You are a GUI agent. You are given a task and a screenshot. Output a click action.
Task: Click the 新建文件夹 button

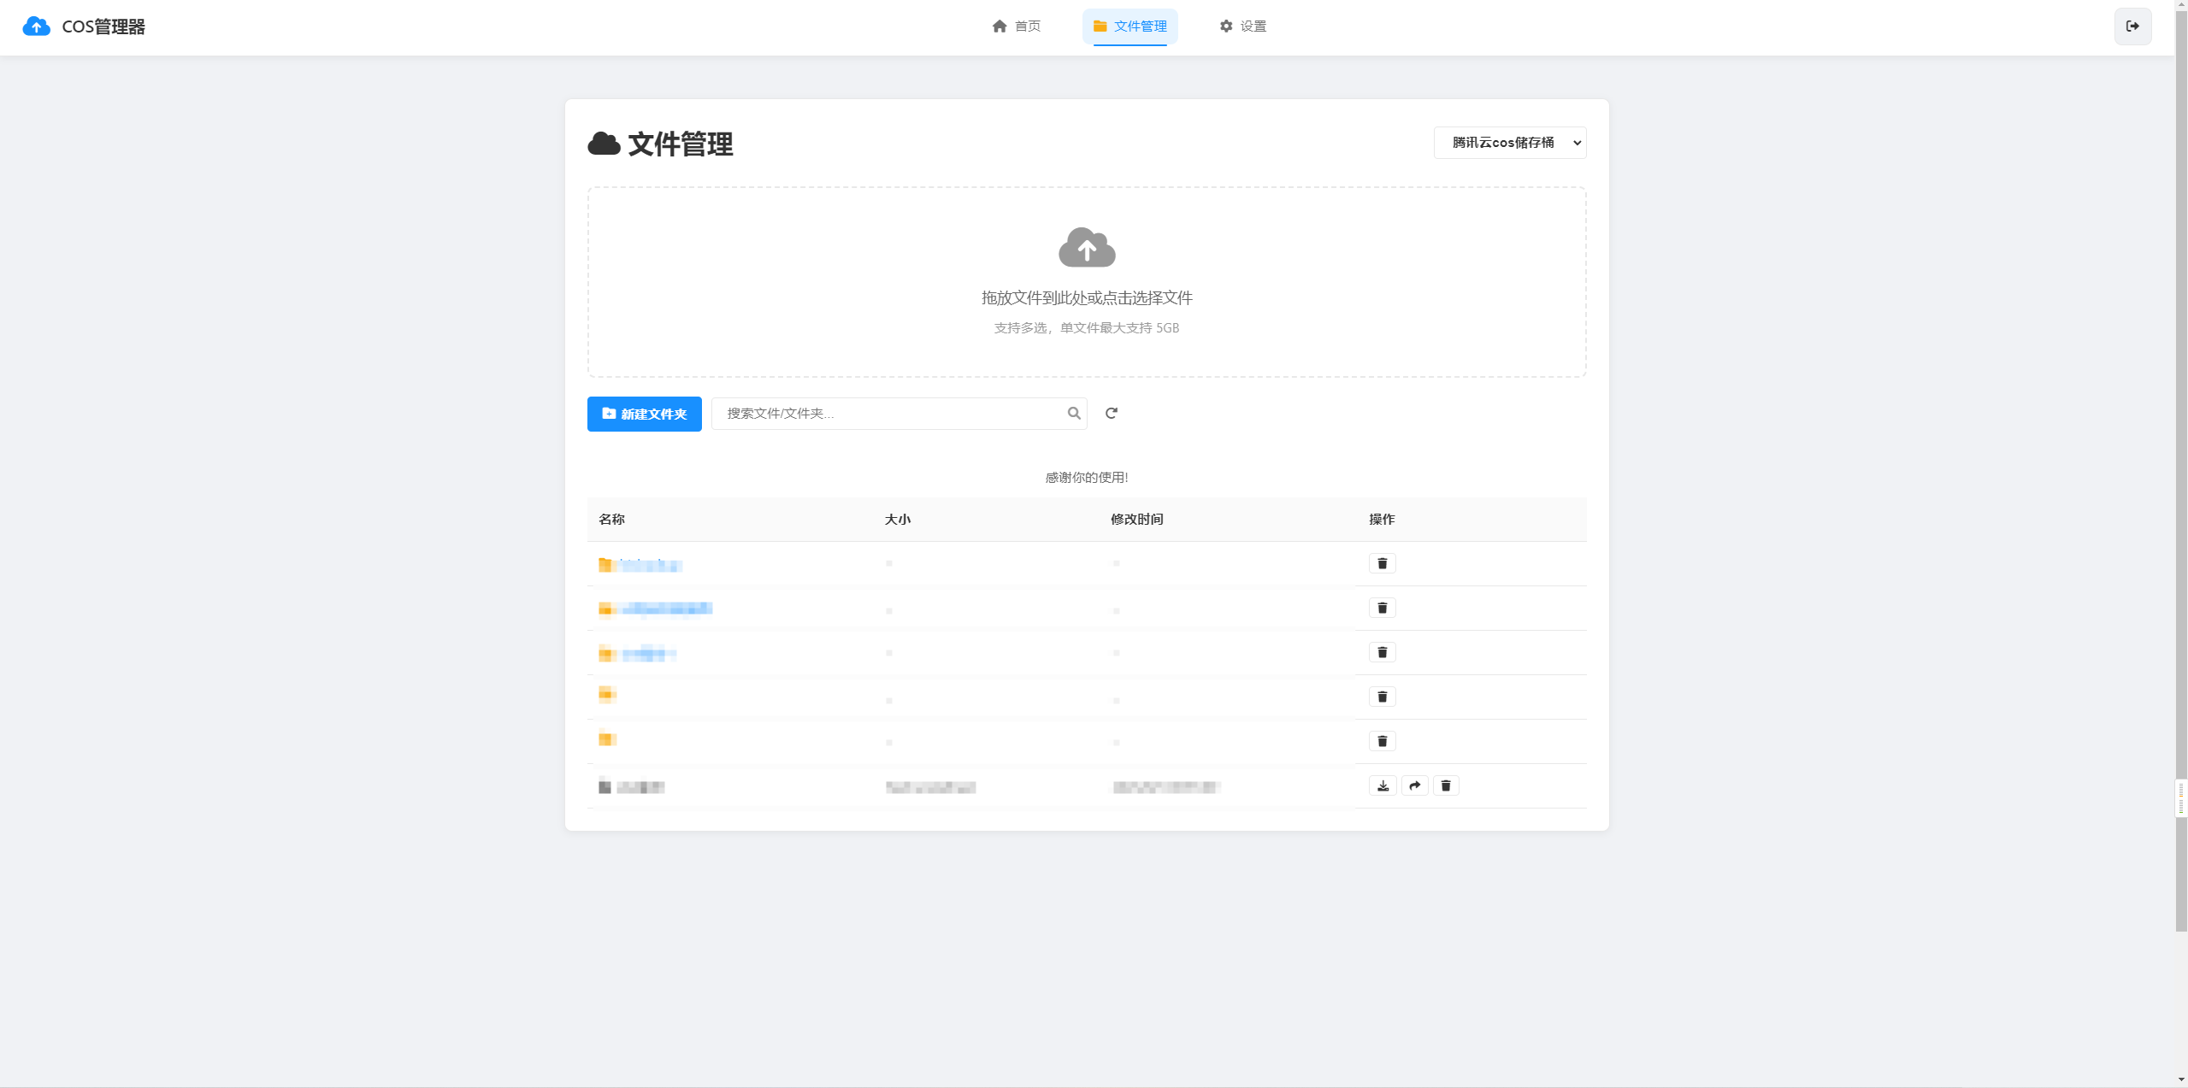tap(644, 414)
